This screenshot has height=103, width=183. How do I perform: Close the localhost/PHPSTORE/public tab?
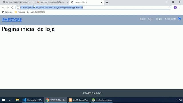point(33,2)
